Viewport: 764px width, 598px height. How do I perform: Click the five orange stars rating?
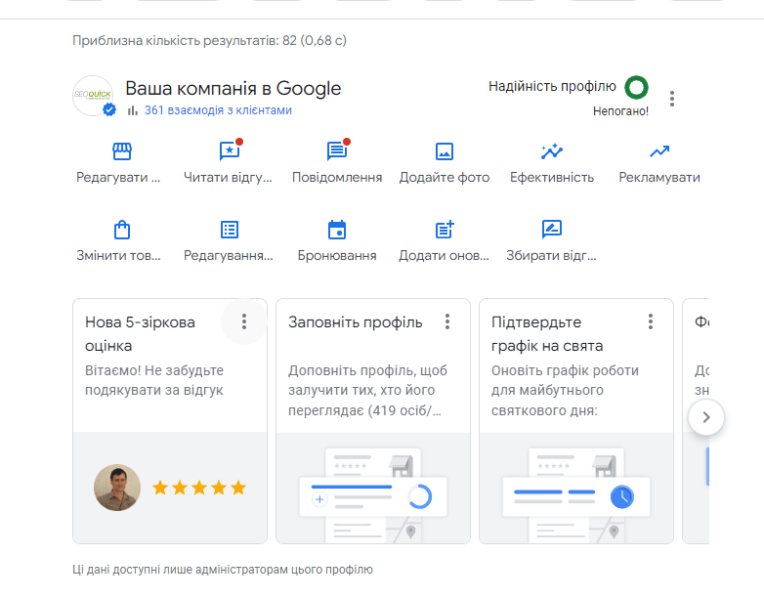[x=198, y=488]
